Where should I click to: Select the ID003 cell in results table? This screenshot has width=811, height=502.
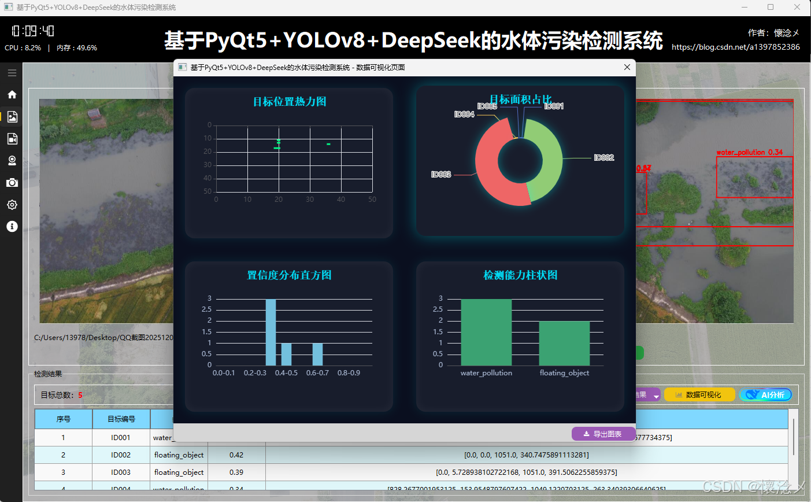121,472
